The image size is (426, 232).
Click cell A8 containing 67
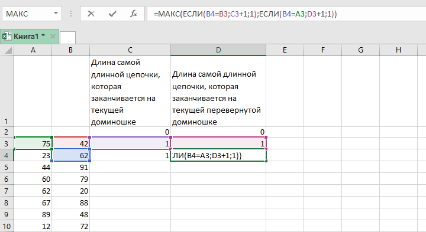(33, 202)
